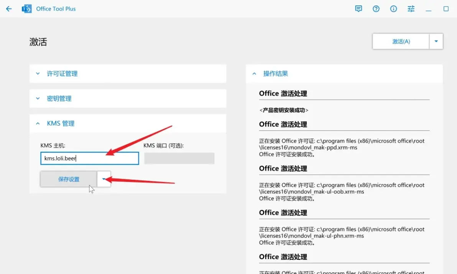Click the mondovl_mak-ul-phn.xrm-ms license line
The image size is (457, 274).
tap(342, 233)
